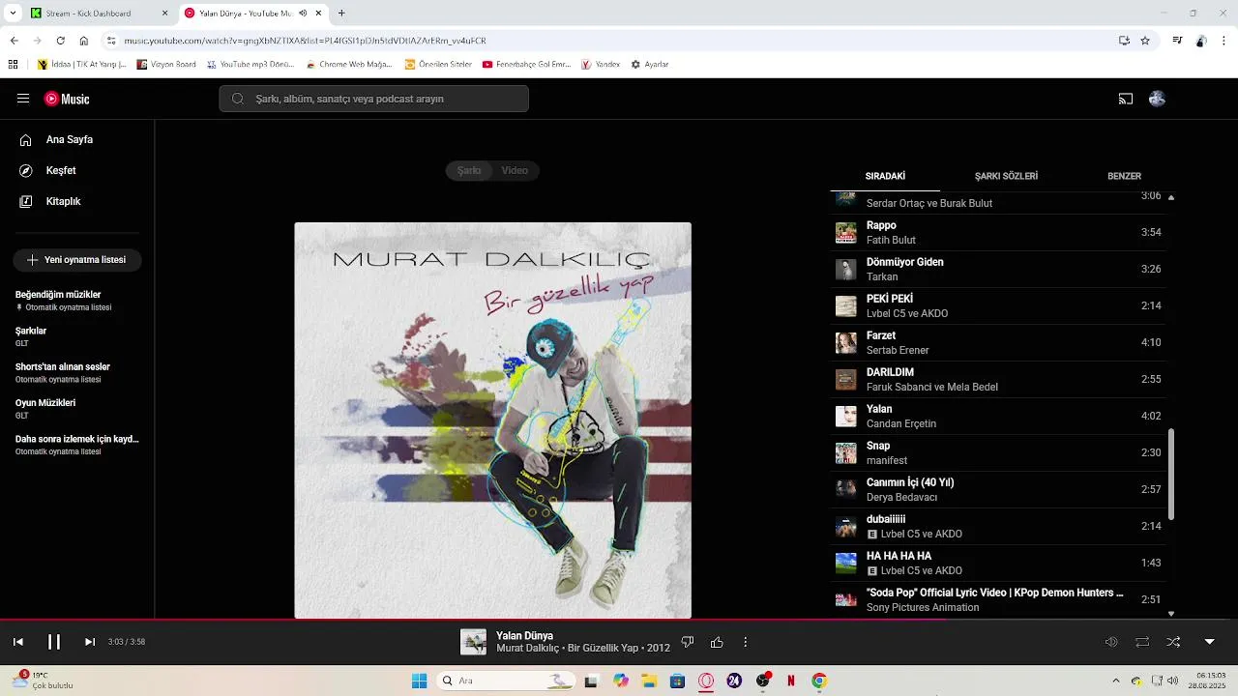The image size is (1238, 696).
Task: Like Yalan Dünya with thumbs-up
Action: pos(717,642)
